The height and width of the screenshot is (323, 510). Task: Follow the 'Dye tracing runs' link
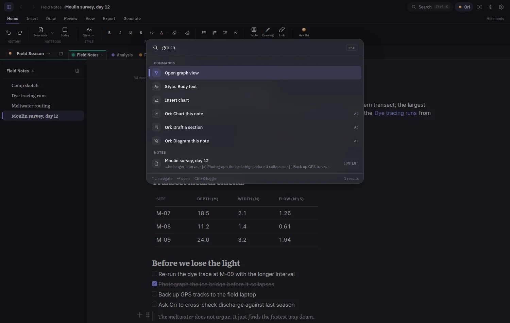395,113
